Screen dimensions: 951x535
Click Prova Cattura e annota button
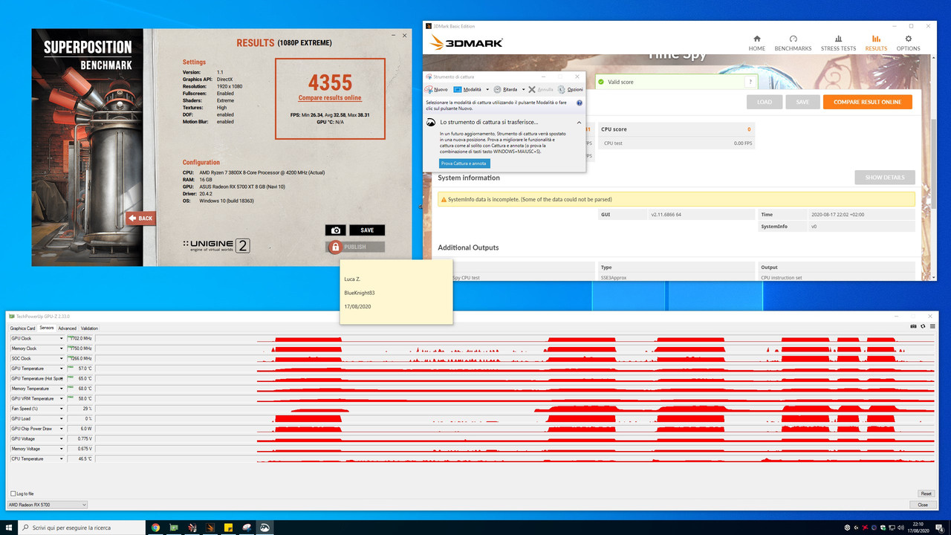pos(464,163)
